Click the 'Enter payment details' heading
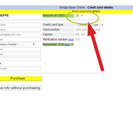 [x=86, y=11]
